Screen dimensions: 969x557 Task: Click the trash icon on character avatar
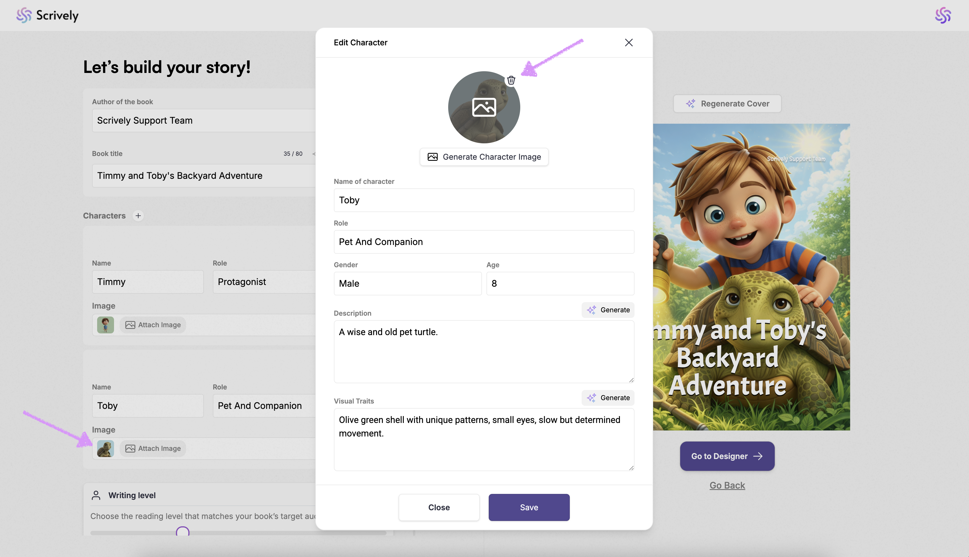[511, 80]
